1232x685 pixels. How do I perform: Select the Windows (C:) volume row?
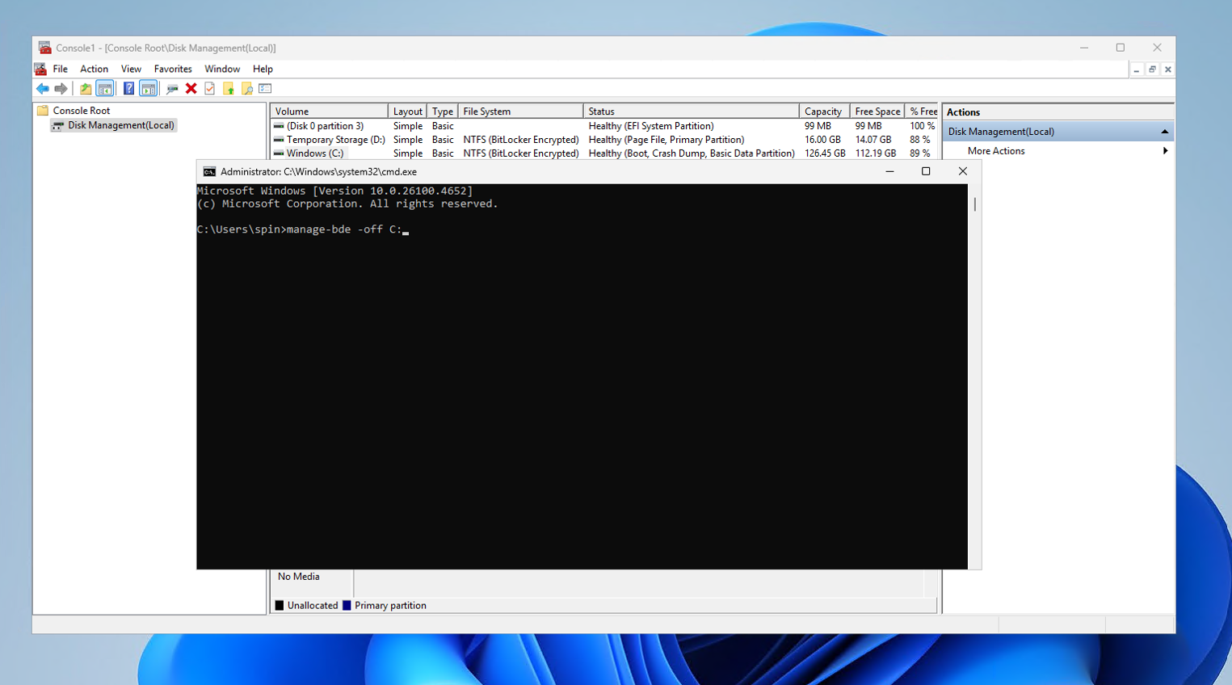(315, 153)
